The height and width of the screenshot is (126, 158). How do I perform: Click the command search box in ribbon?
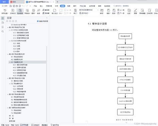click(121, 6)
